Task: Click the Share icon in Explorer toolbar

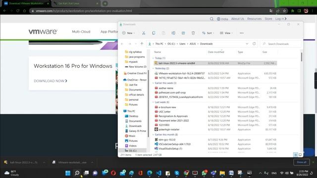Action: coord(183,33)
